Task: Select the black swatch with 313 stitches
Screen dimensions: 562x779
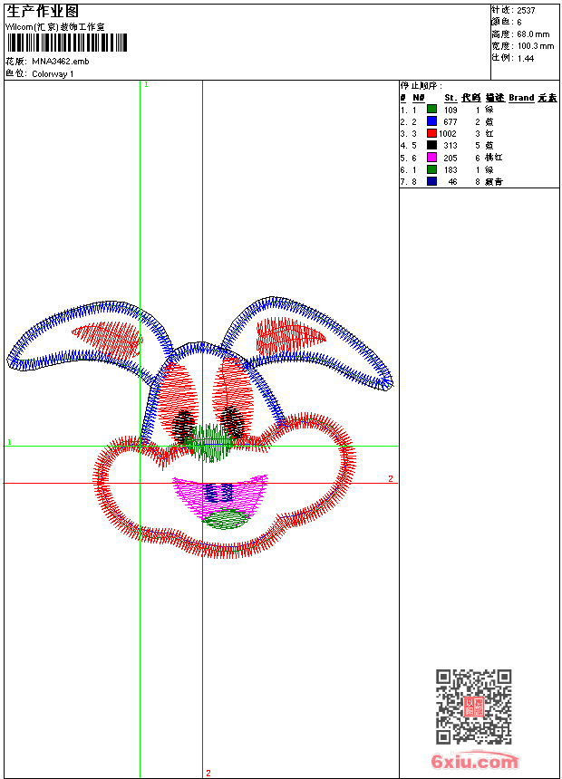Action: (x=431, y=145)
